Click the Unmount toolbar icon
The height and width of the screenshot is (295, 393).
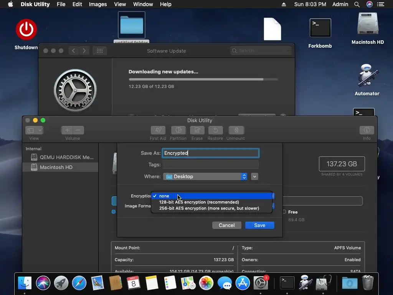click(x=236, y=130)
